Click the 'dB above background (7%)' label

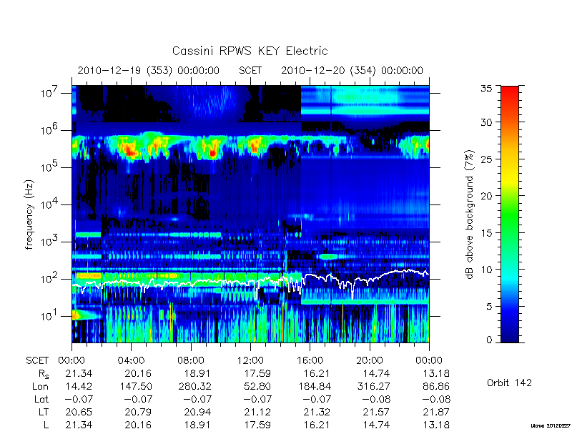click(470, 215)
